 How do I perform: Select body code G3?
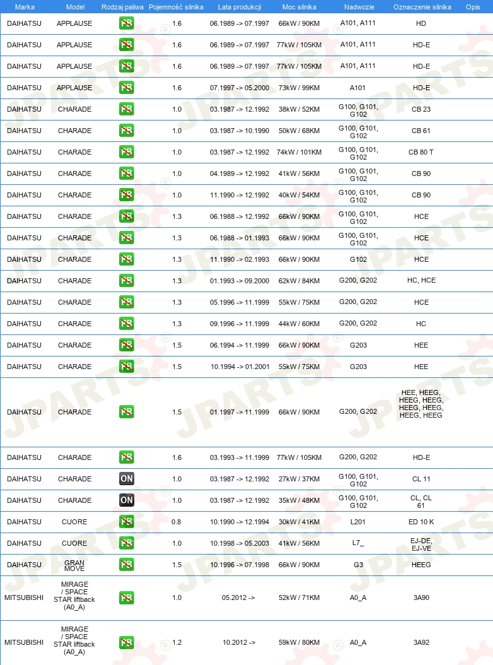tap(358, 565)
